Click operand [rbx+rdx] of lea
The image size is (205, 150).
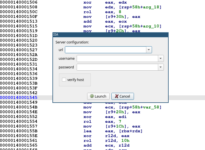click(131, 131)
